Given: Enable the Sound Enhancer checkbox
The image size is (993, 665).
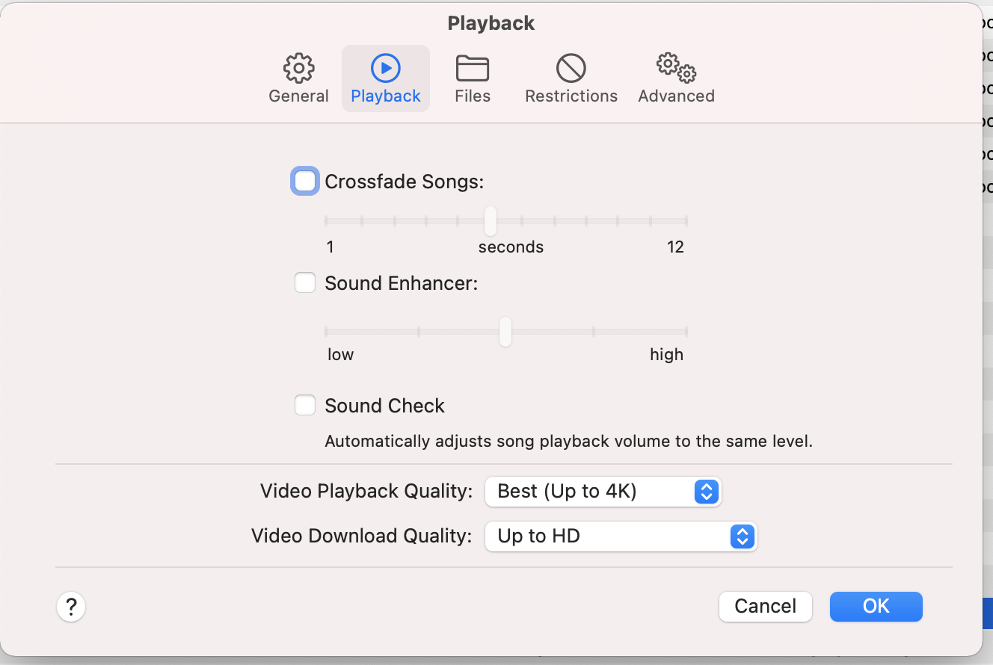Looking at the screenshot, I should click(x=305, y=283).
